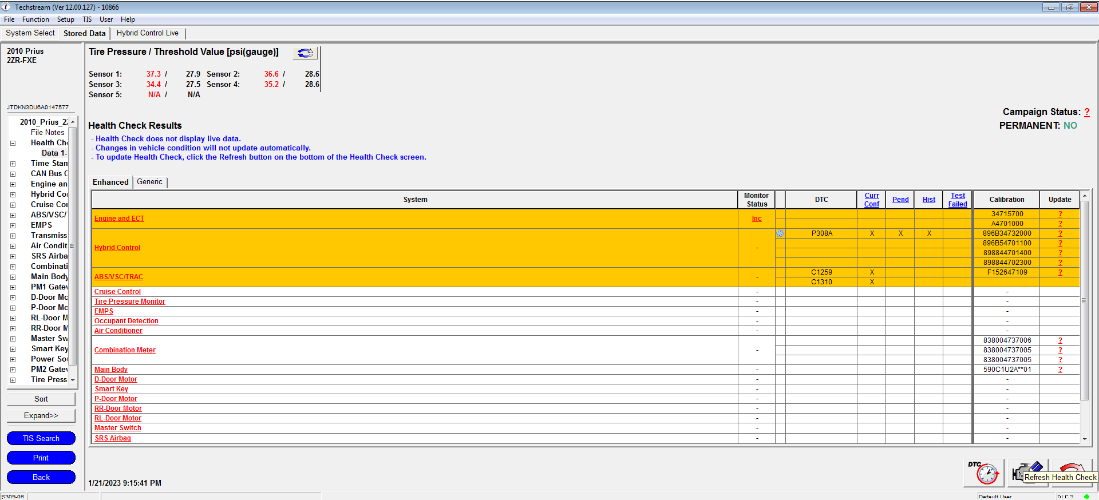Expand the Time Stamp tree node
The width and height of the screenshot is (1099, 500).
click(x=13, y=164)
